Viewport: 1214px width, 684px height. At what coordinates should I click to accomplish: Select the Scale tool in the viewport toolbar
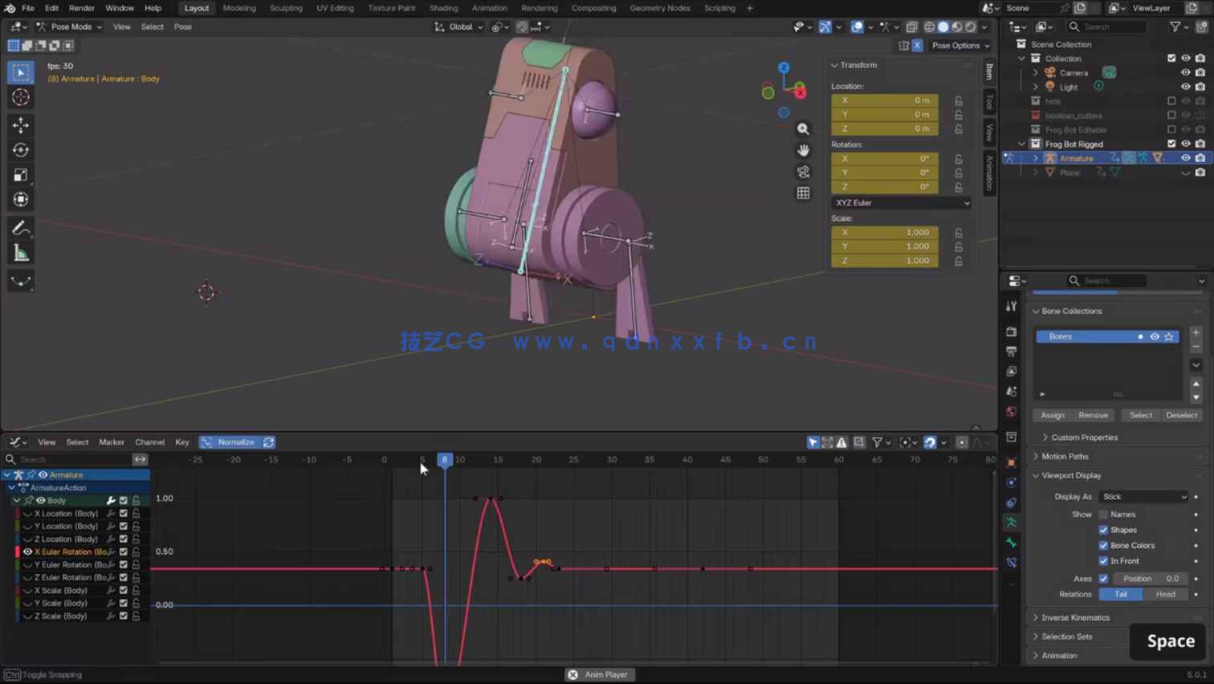click(20, 174)
